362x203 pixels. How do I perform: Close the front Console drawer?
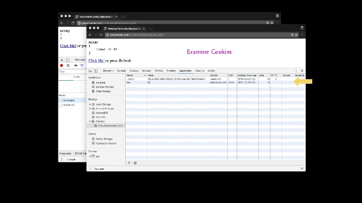[x=302, y=168]
